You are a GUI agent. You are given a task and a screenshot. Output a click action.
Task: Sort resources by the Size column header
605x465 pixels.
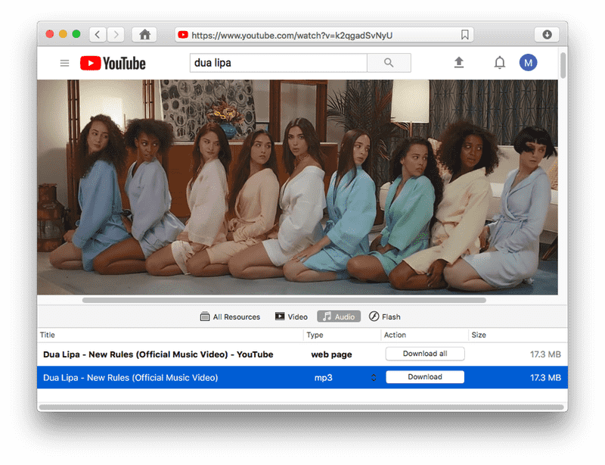(x=518, y=335)
